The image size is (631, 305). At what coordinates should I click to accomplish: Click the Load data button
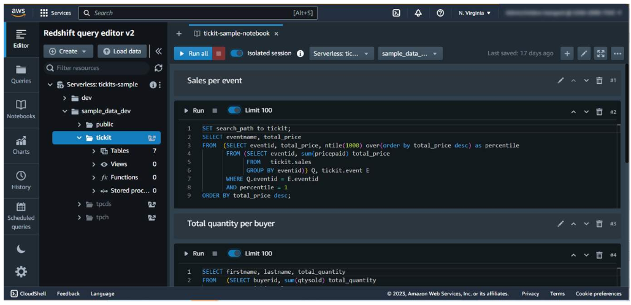tap(122, 51)
